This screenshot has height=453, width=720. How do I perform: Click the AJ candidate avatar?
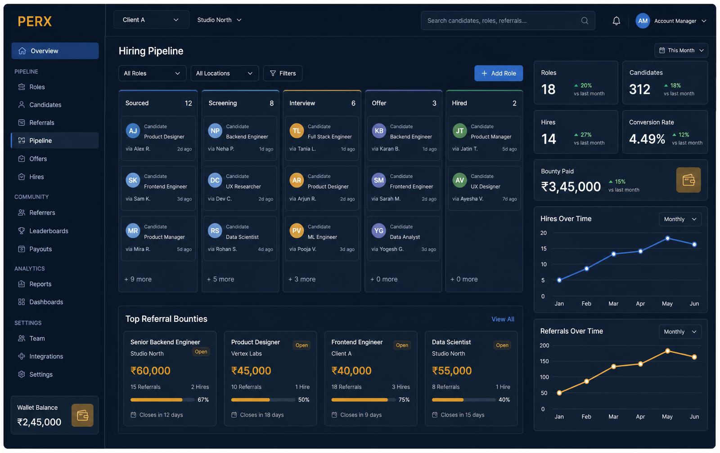pos(133,131)
